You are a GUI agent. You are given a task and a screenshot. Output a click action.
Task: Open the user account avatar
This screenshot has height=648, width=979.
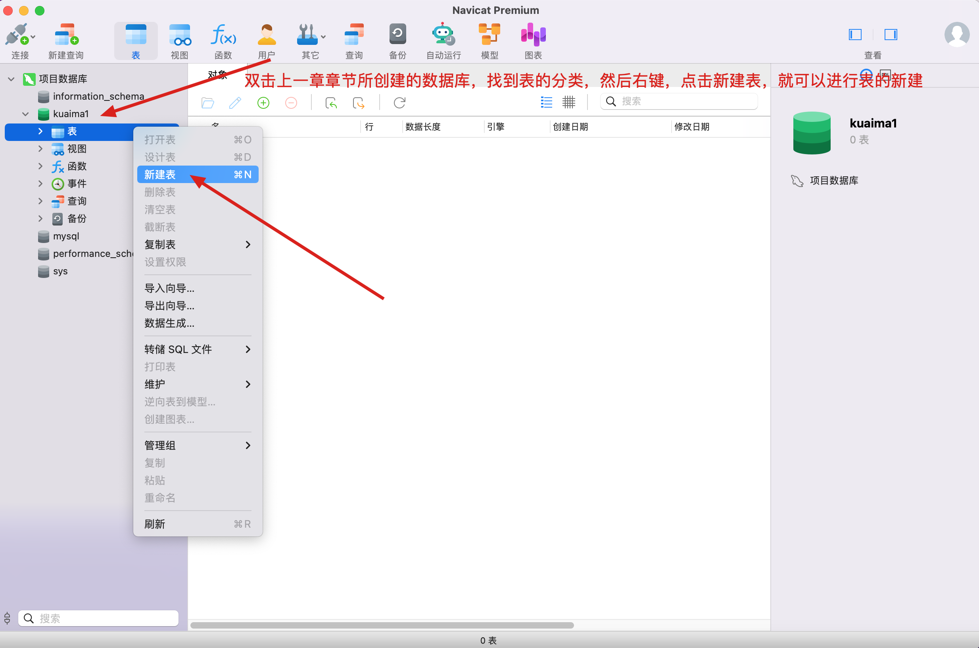(957, 35)
